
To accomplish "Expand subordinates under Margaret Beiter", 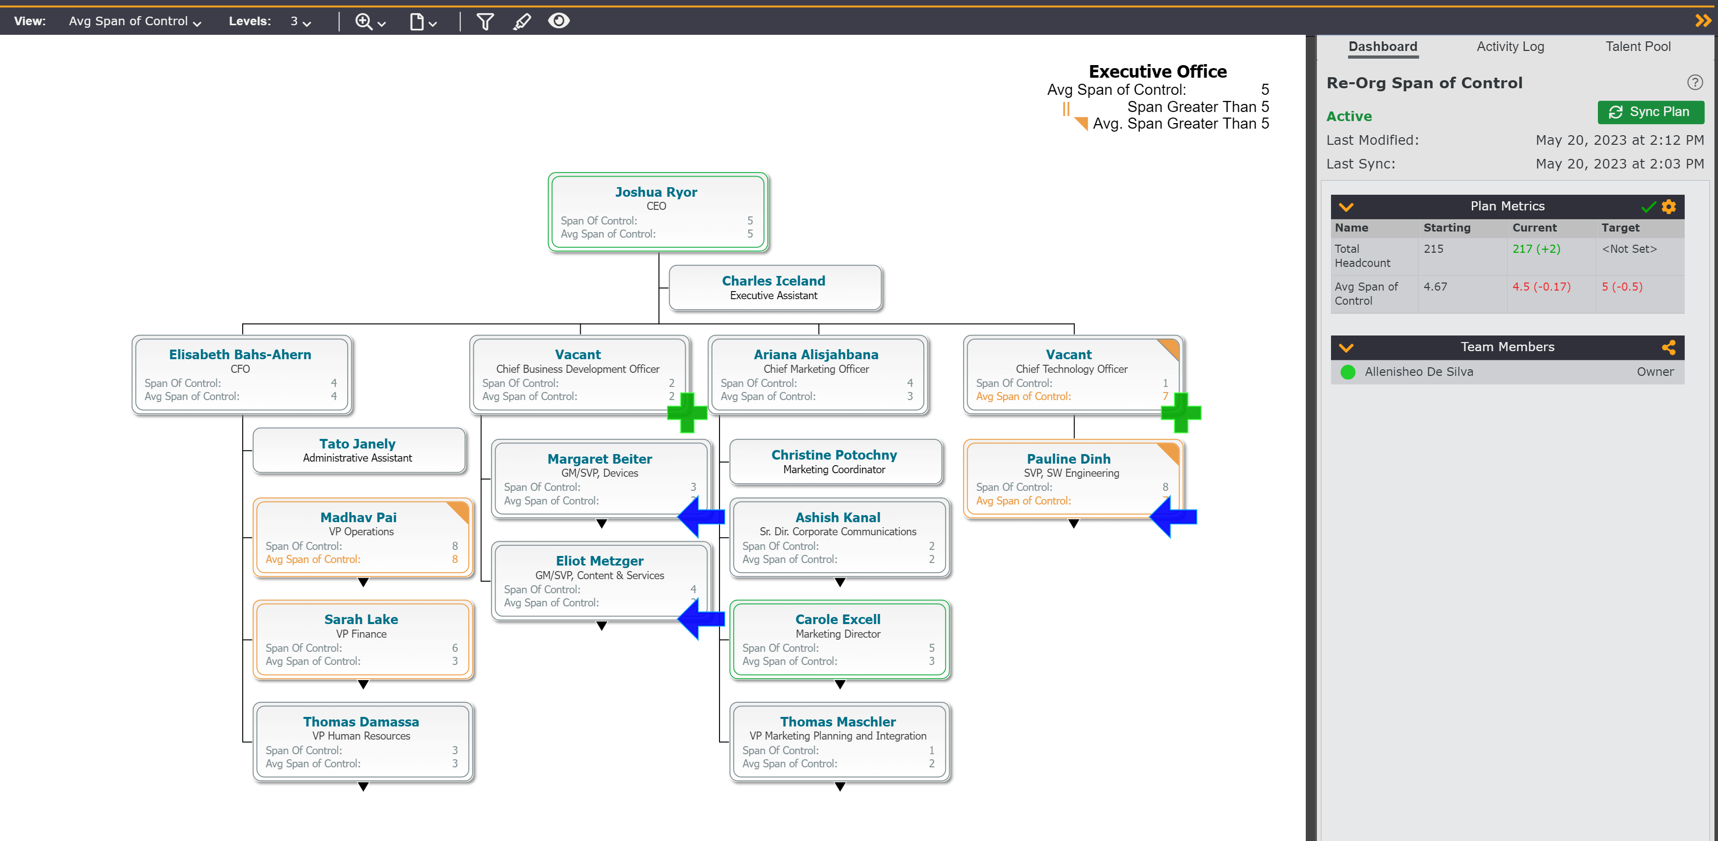I will tap(601, 524).
